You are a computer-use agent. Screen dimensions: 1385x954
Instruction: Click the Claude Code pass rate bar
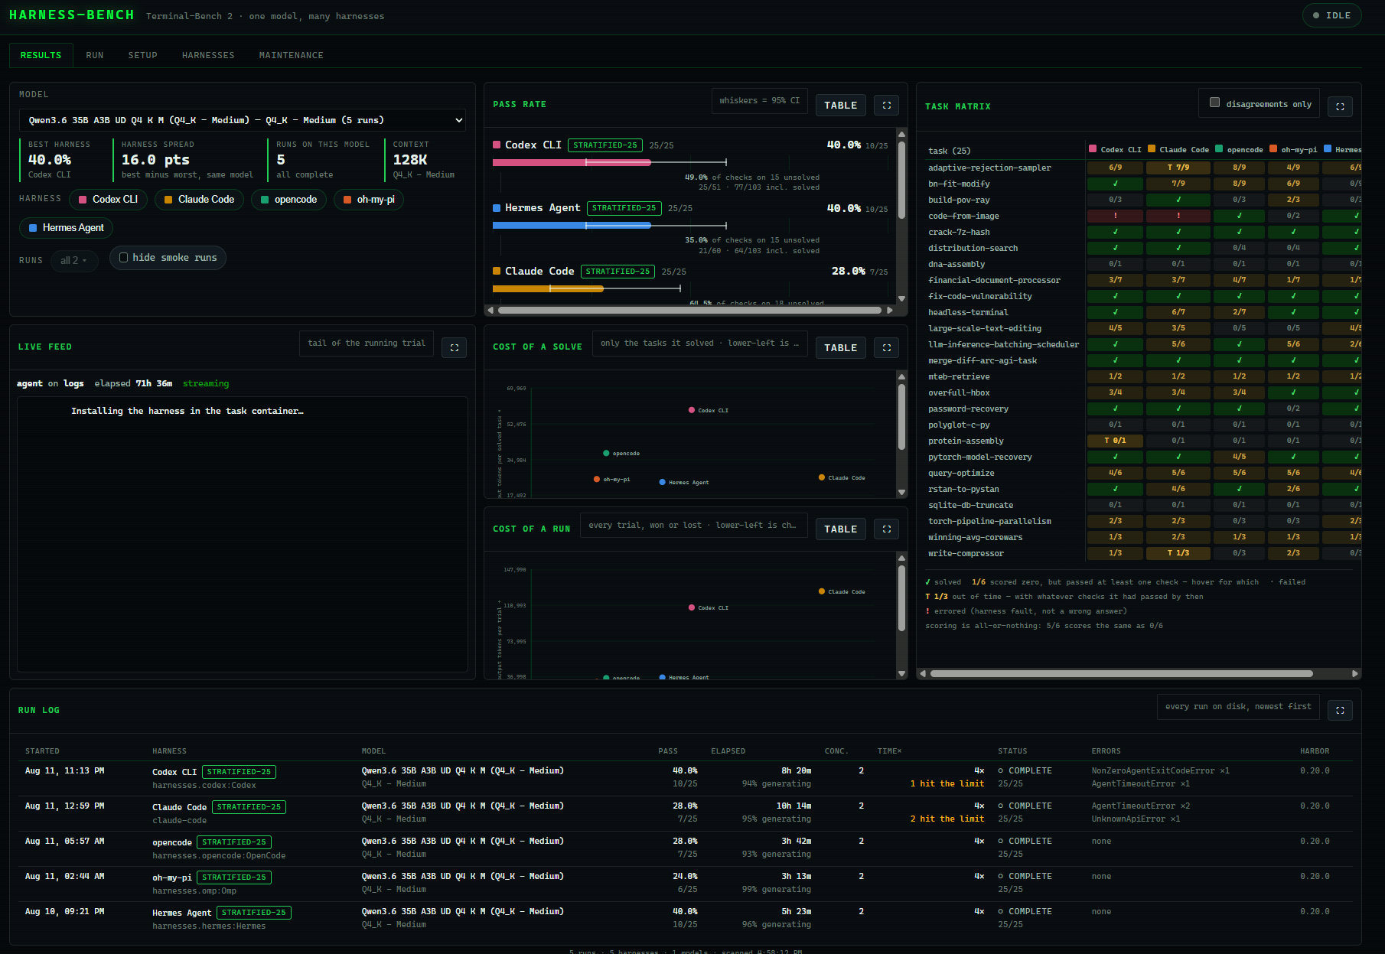tap(548, 288)
